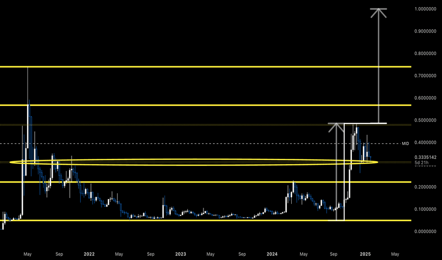This screenshot has height=260, width=442.
Task: Click the 0.6000000 price axis label
Action: coord(425,98)
